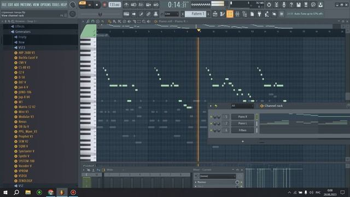The height and width of the screenshot is (197, 350).
Task: Open the OPTIONS menu
Action: (46, 4)
